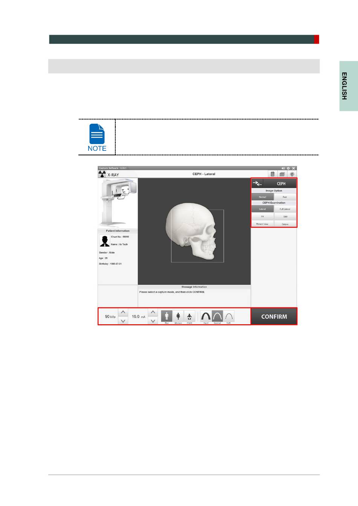Select Carpus examination
Image resolution: width=358 pixels, height=506 pixels.
click(x=285, y=224)
